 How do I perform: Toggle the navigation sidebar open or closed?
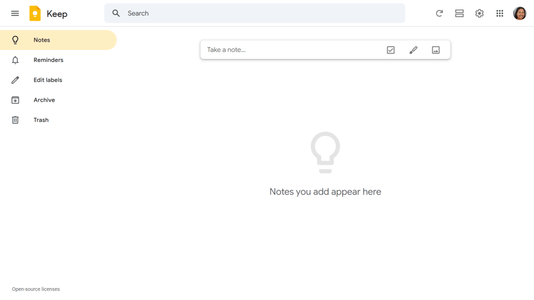(x=15, y=13)
